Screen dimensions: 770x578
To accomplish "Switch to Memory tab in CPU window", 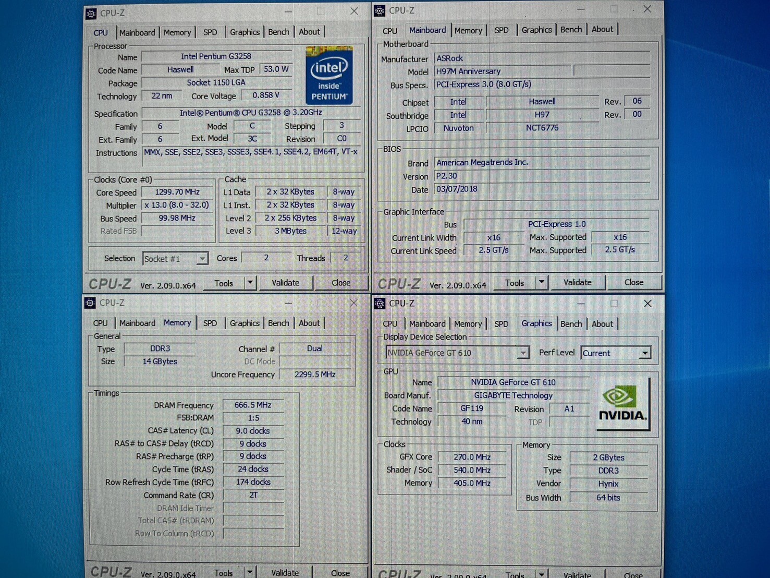I will 177,32.
